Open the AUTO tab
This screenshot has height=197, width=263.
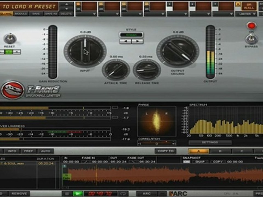45,151
